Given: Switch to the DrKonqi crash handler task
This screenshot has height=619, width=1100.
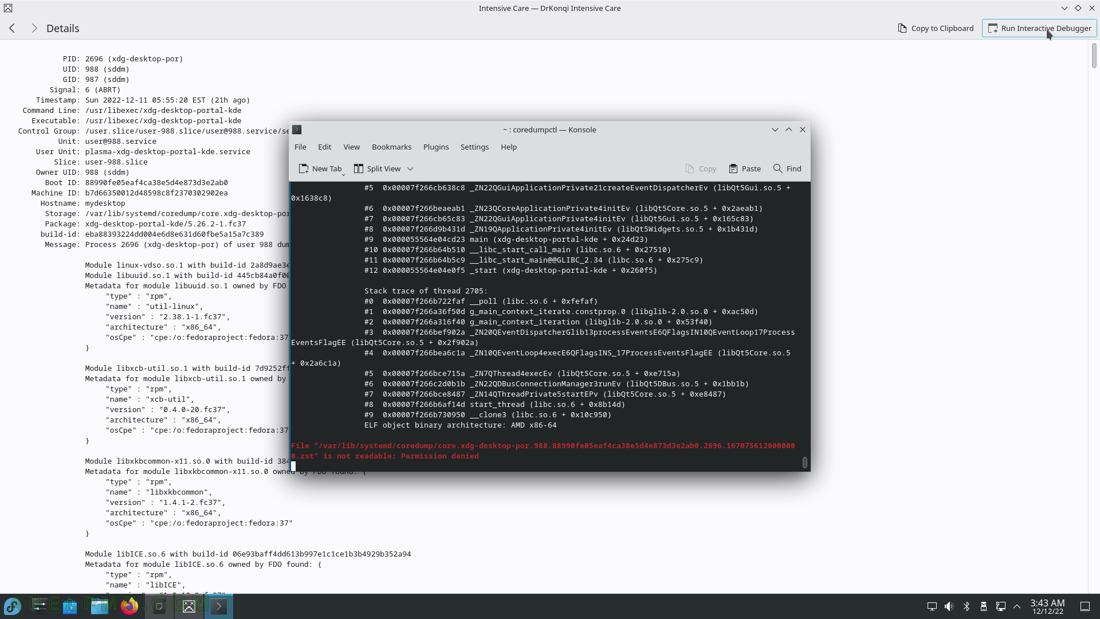Looking at the screenshot, I should point(189,606).
